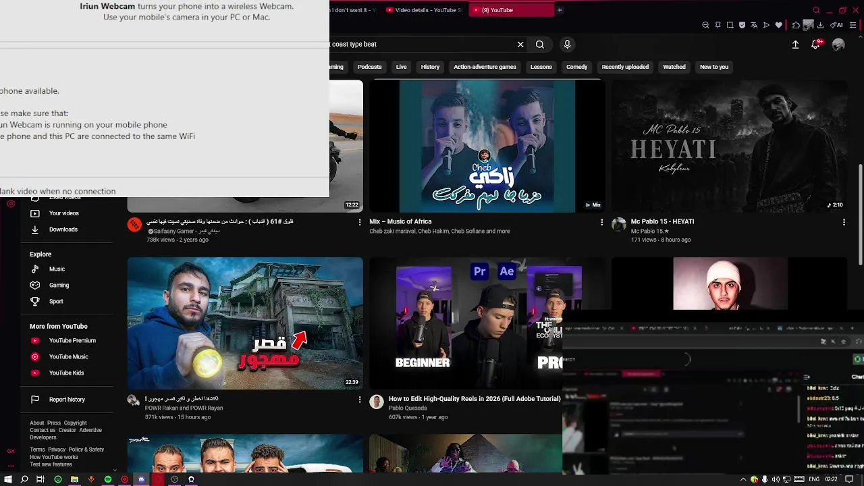Open Report history in the sidebar
Image resolution: width=864 pixels, height=486 pixels.
(x=67, y=400)
